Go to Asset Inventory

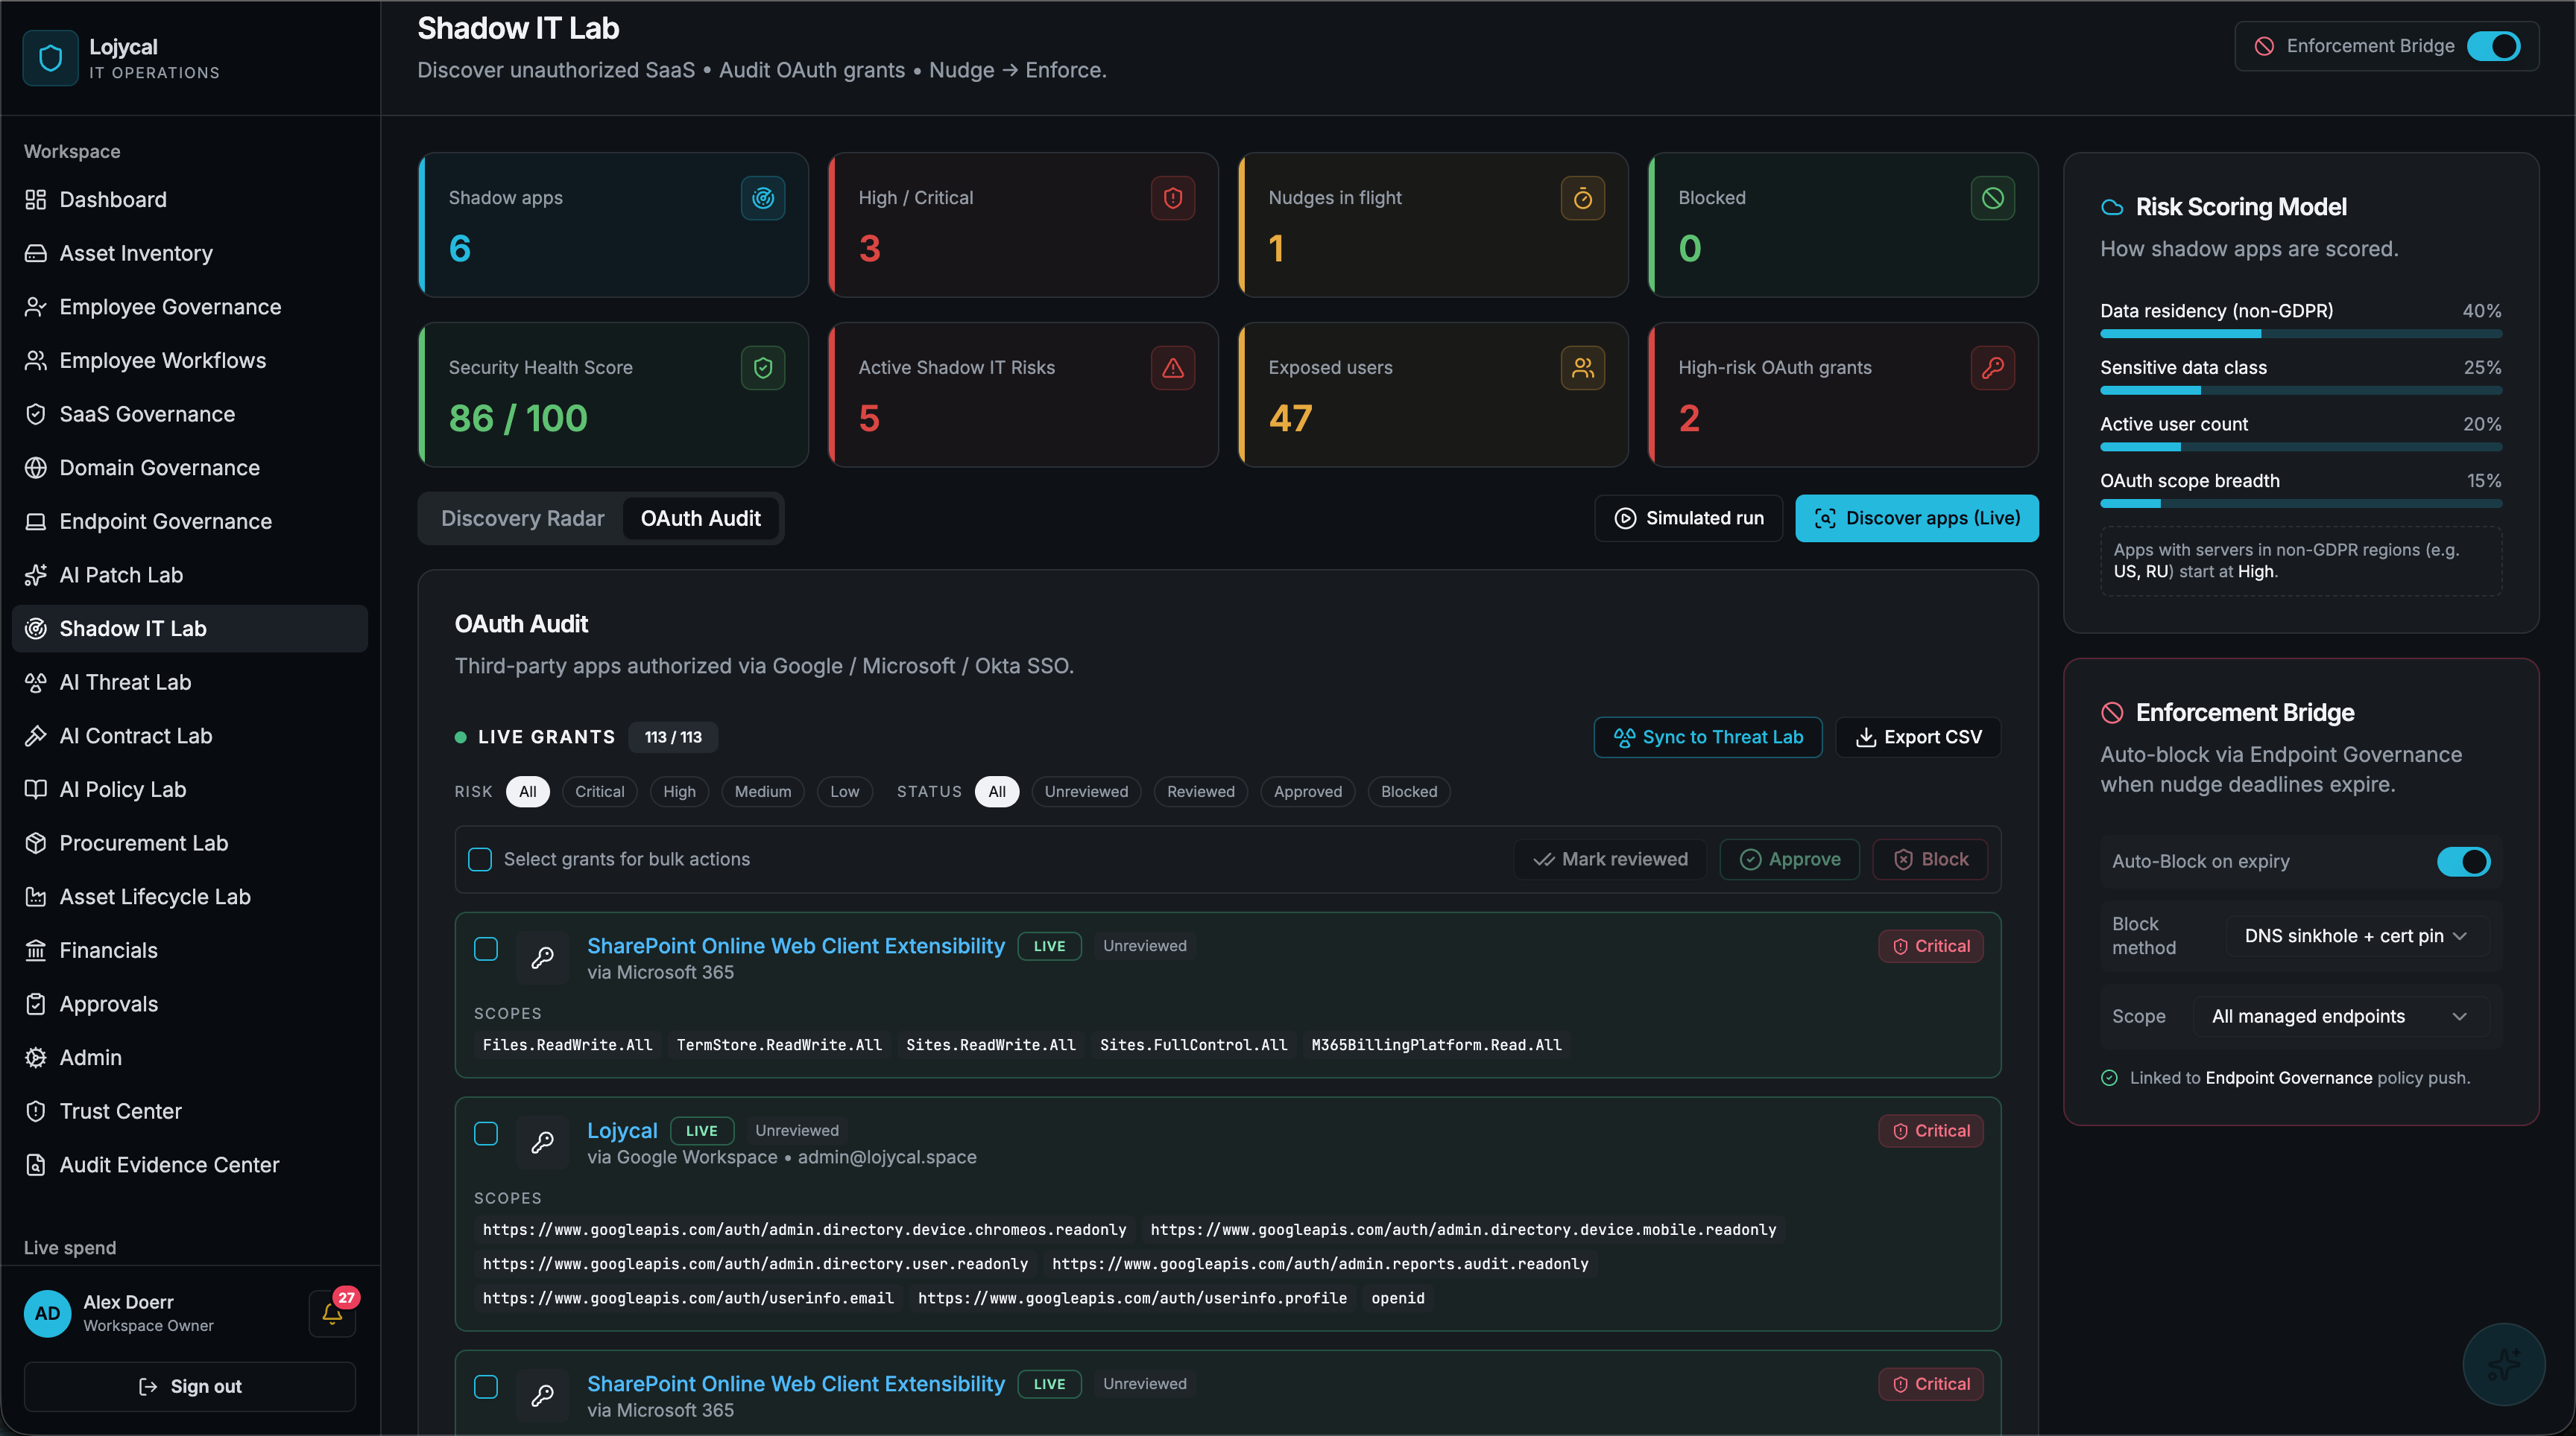(x=190, y=252)
